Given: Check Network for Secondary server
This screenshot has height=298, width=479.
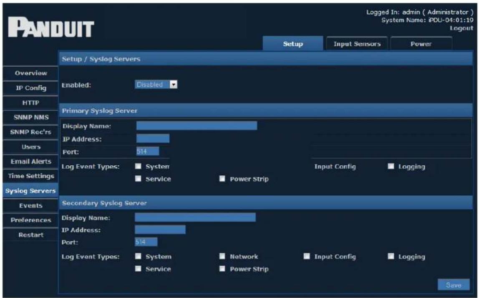Looking at the screenshot, I should [222, 256].
